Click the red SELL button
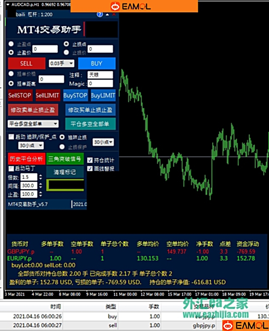Screen dimensions: 269x331 [27, 63]
